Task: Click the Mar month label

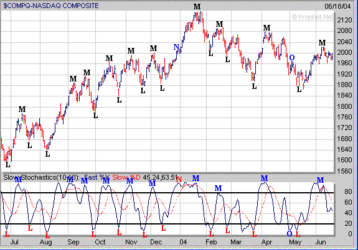Action: (236, 242)
